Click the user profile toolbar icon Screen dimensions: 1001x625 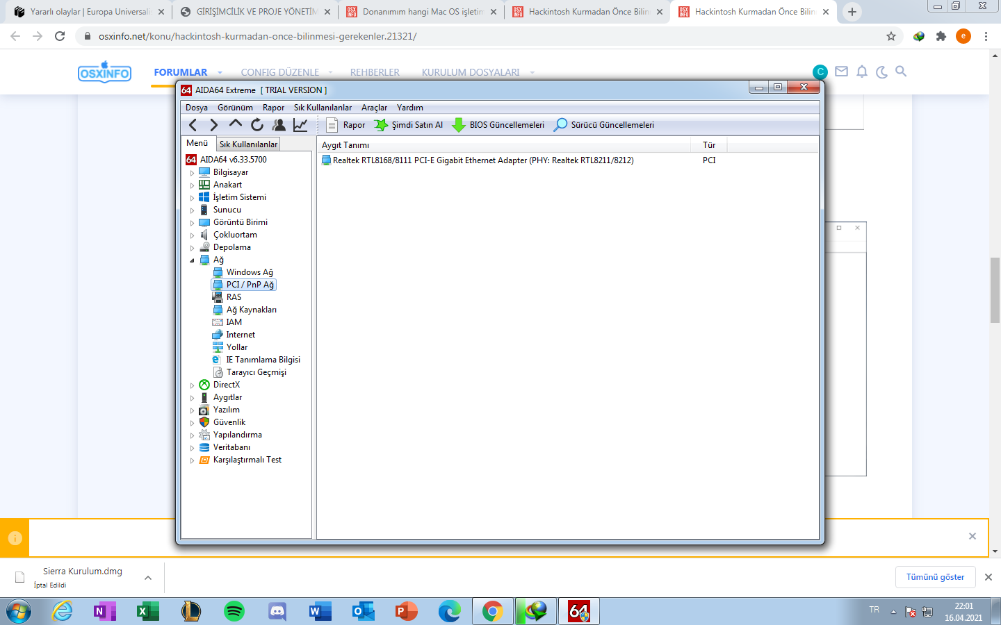(279, 125)
